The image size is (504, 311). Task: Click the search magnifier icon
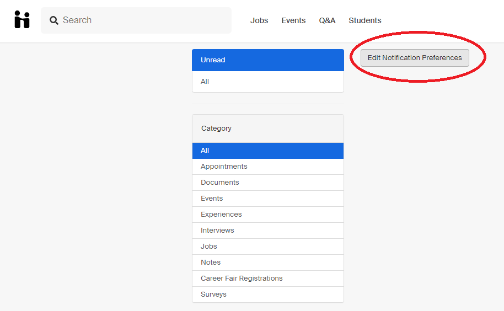pos(53,20)
